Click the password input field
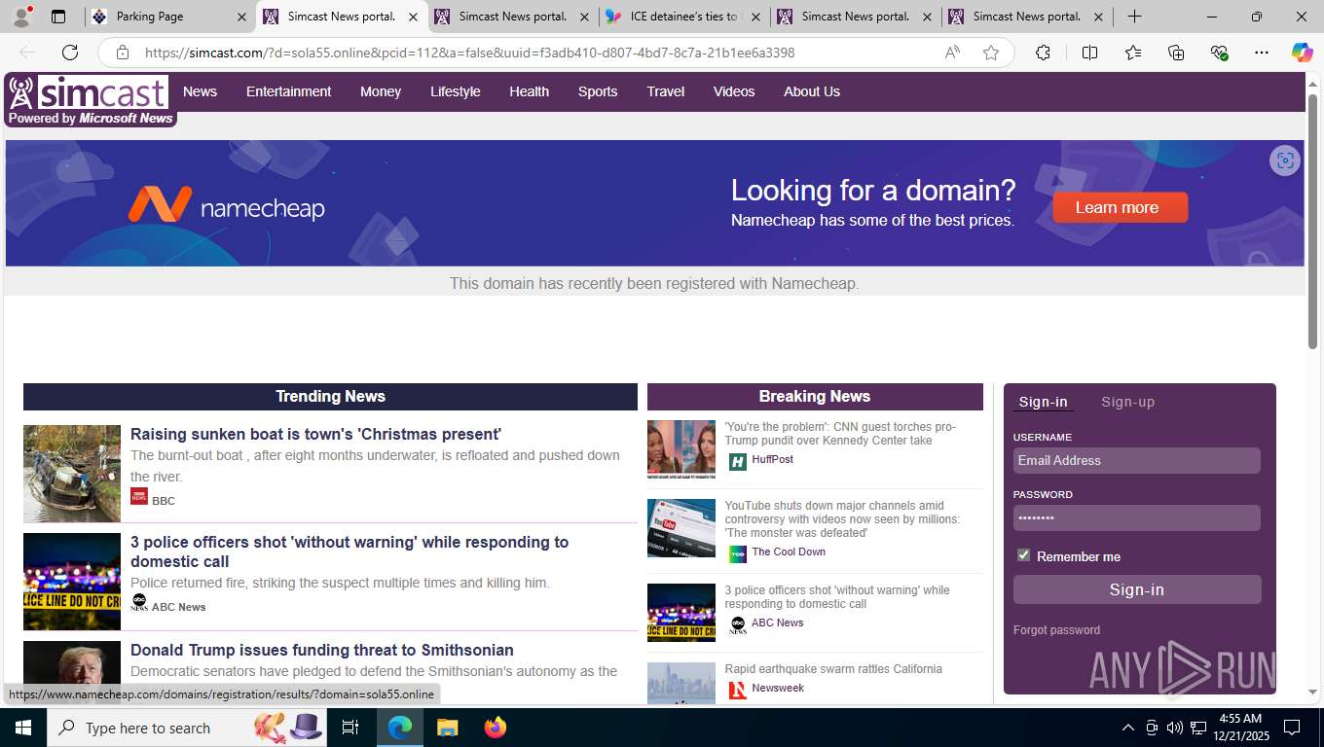This screenshot has width=1324, height=747. pyautogui.click(x=1137, y=518)
